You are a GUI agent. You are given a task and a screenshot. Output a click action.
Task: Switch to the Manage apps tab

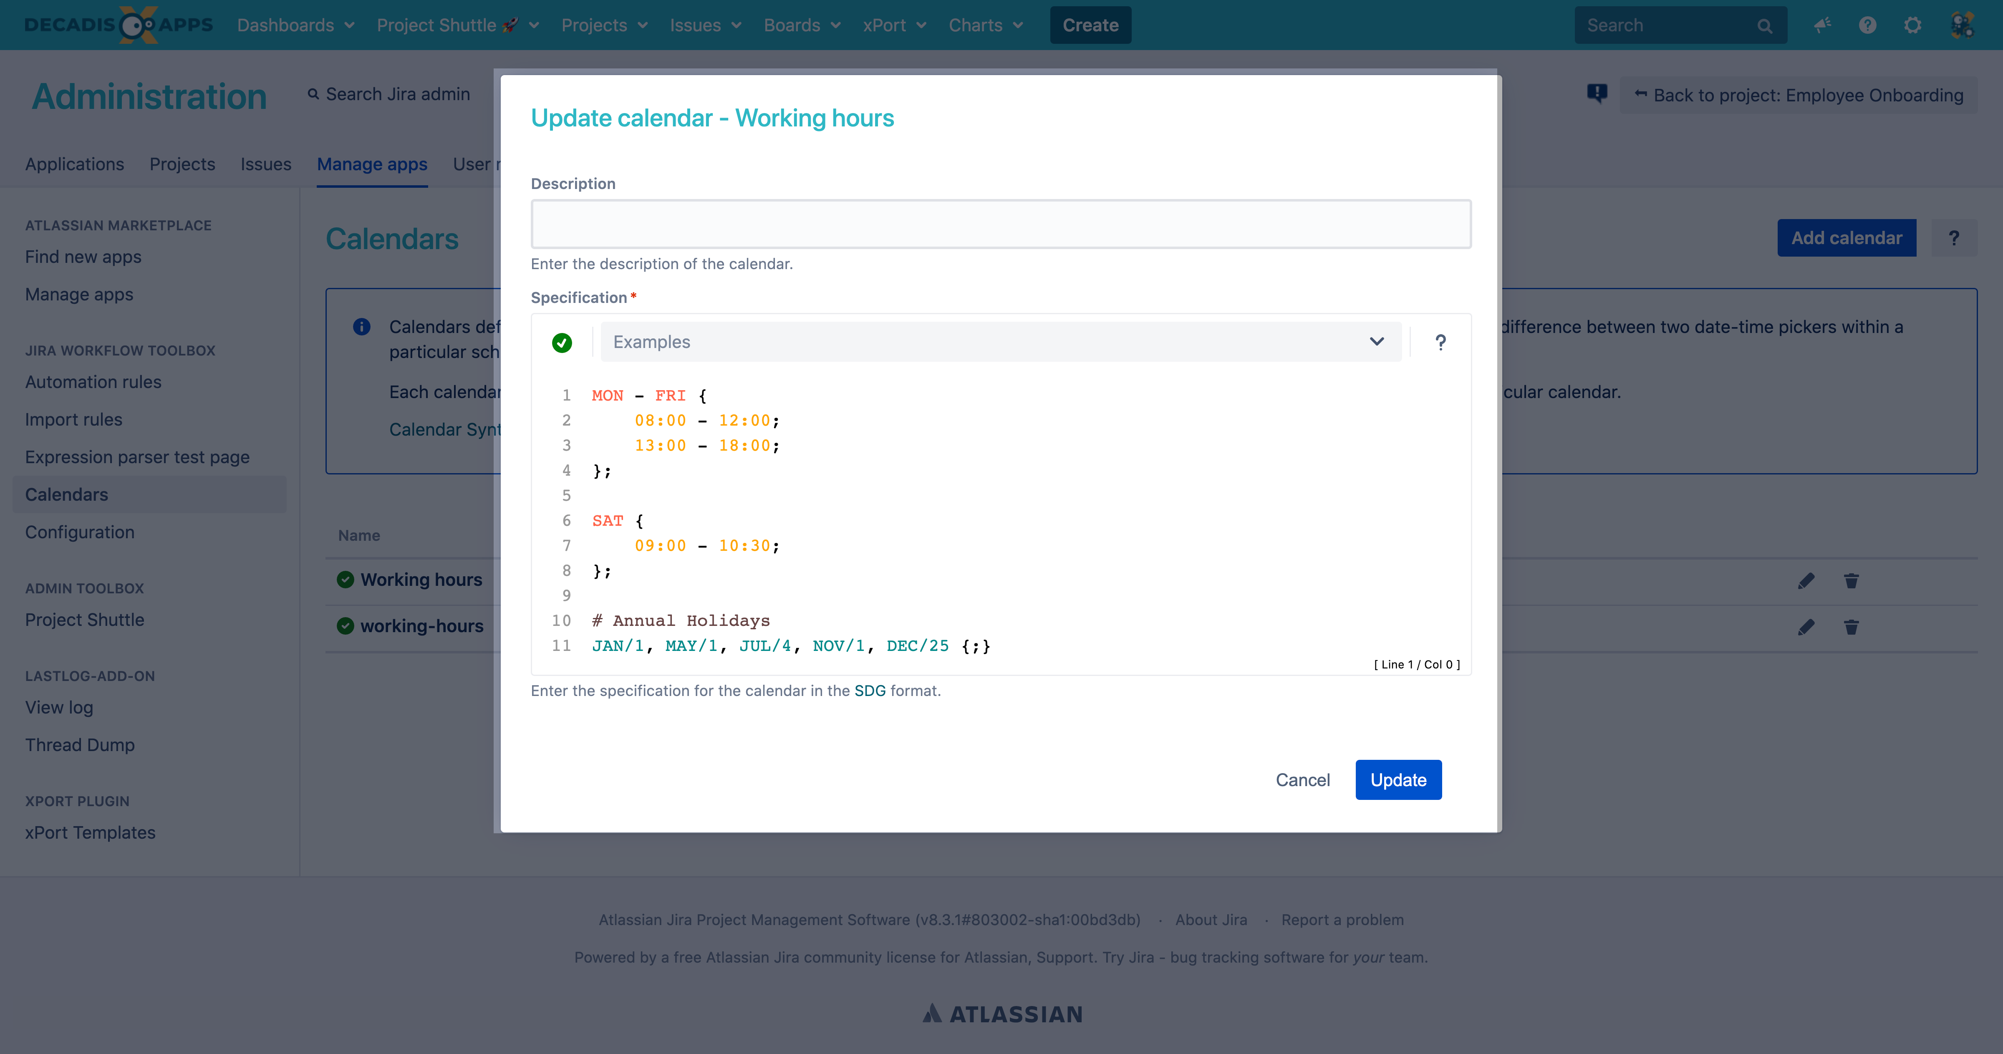point(372,164)
